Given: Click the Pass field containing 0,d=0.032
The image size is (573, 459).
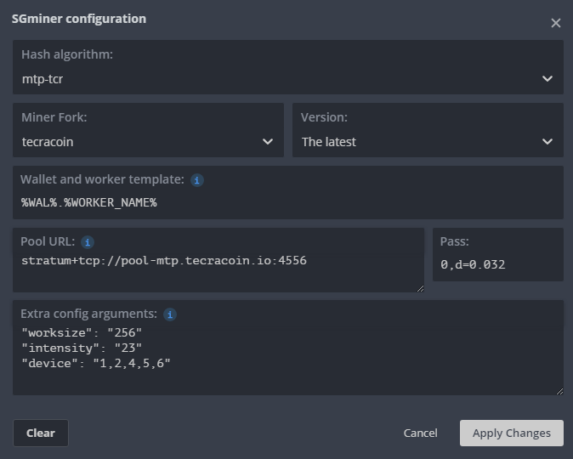Looking at the screenshot, I should pyautogui.click(x=496, y=264).
